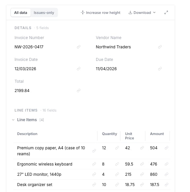Click the Invoice Date value 12/03/2026
The width and height of the screenshot is (190, 192).
click(25, 69)
